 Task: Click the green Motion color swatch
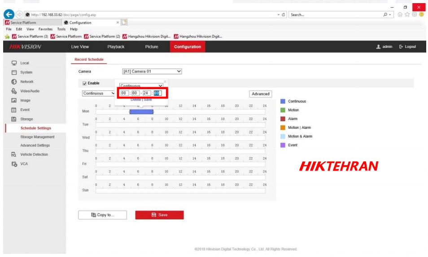click(x=283, y=110)
